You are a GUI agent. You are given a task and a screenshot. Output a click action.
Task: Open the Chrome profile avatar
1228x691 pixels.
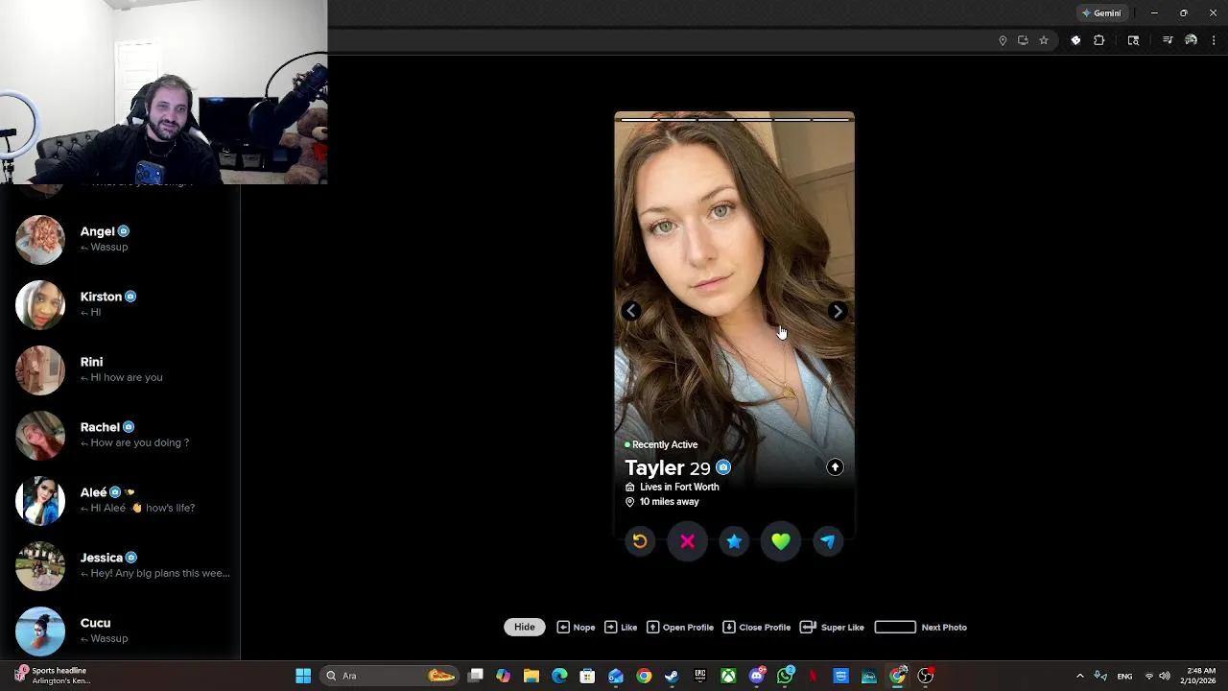(x=1191, y=40)
